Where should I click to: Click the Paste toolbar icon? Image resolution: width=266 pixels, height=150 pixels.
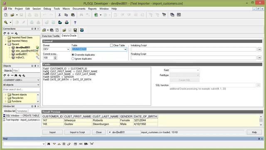coord(73,15)
